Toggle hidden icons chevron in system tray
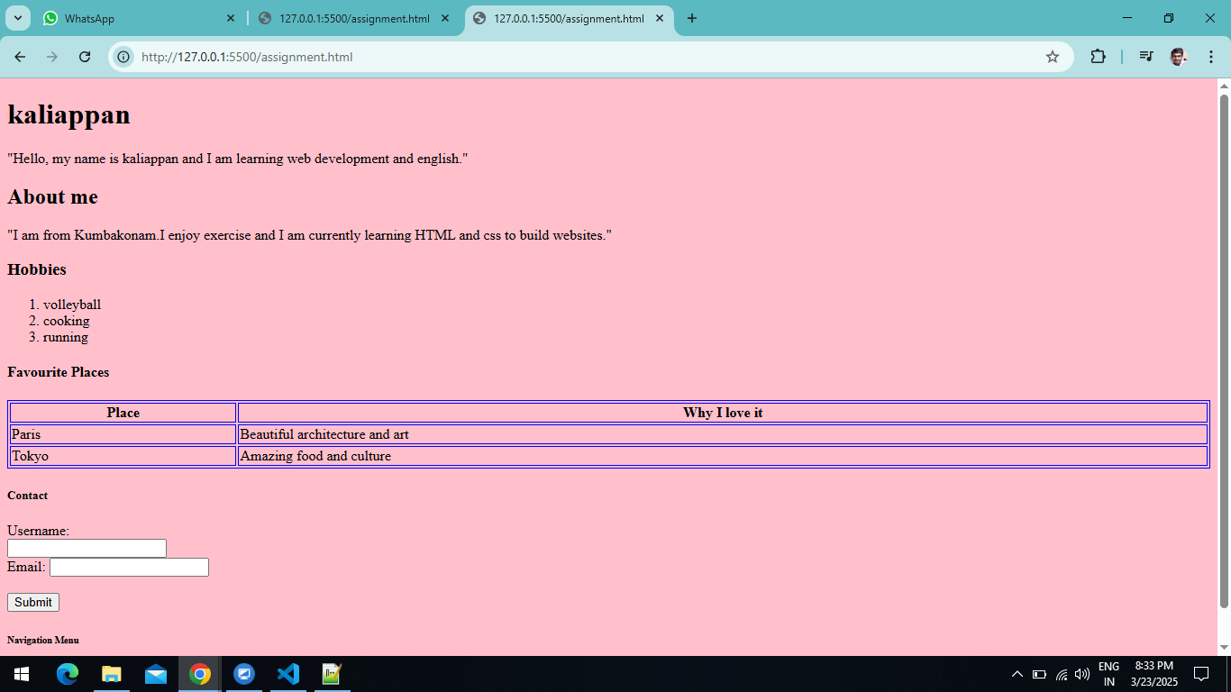1231x692 pixels. (x=1017, y=674)
